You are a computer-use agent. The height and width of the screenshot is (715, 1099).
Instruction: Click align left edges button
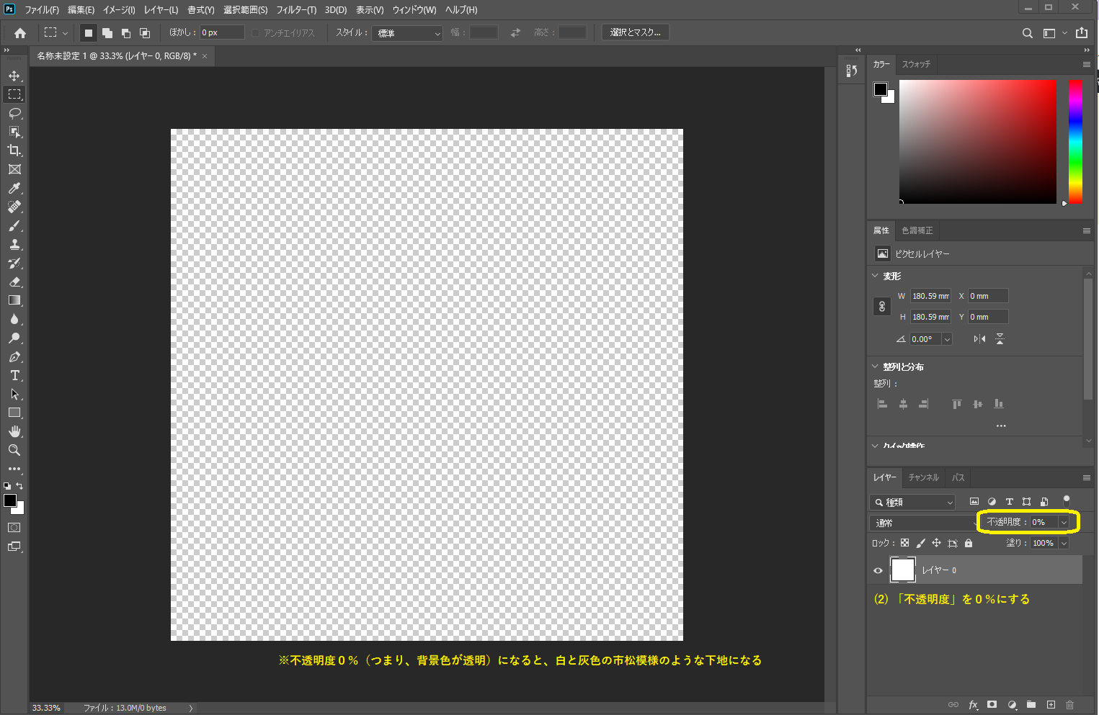(x=882, y=404)
